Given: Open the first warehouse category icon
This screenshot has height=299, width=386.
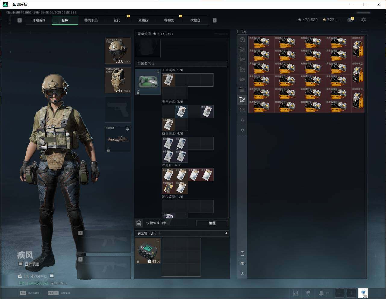Looking at the screenshot, I should point(242,40).
